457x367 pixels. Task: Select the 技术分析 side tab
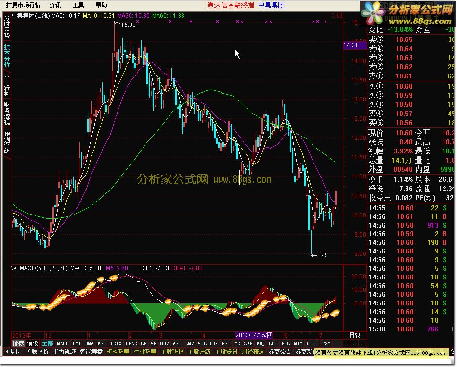[7, 56]
